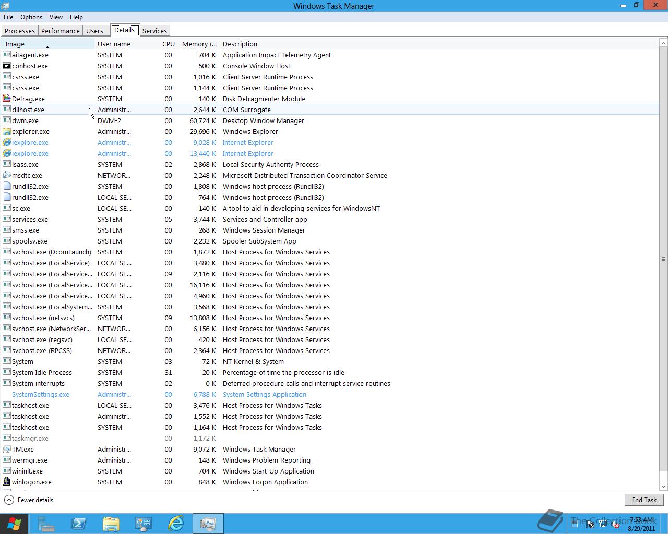Select svchost.exe (DcomLaunch) row
Screen dimensions: 668x534
tap(330, 252)
